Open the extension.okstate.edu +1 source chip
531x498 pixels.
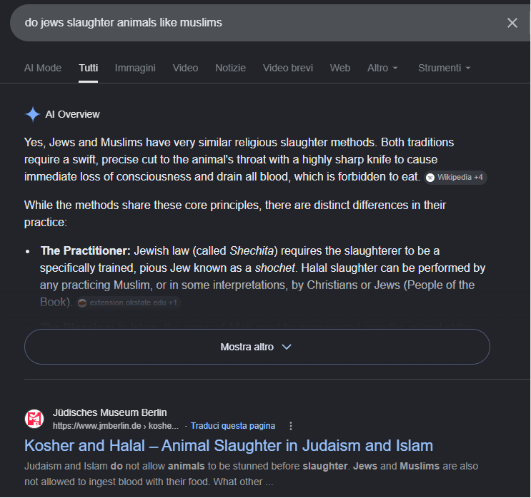pyautogui.click(x=129, y=303)
